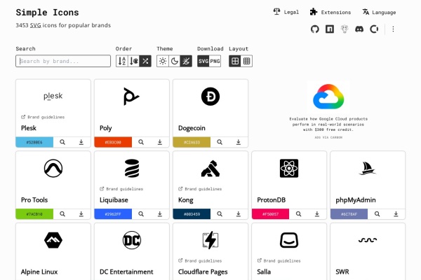
Task: Open Cloudflare Pages Brand guidelines link
Action: [200, 260]
